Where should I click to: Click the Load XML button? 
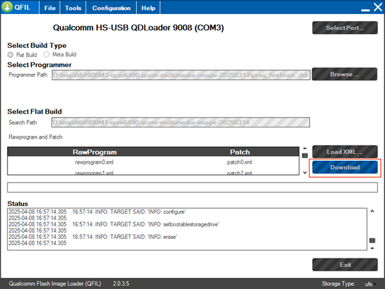click(345, 152)
